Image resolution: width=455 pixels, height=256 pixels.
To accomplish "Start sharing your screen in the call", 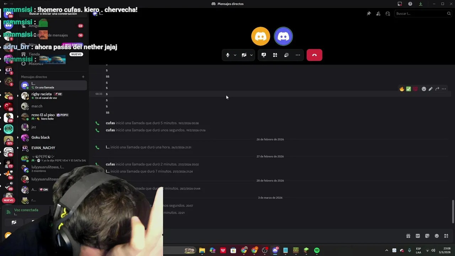I will 264,55.
